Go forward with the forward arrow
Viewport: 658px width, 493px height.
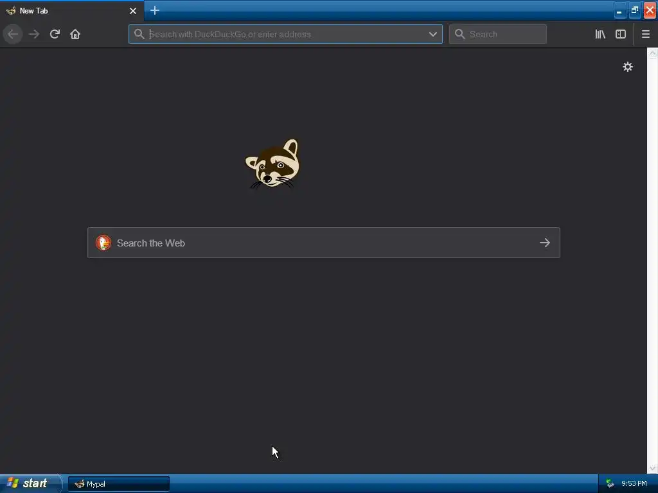coord(34,34)
